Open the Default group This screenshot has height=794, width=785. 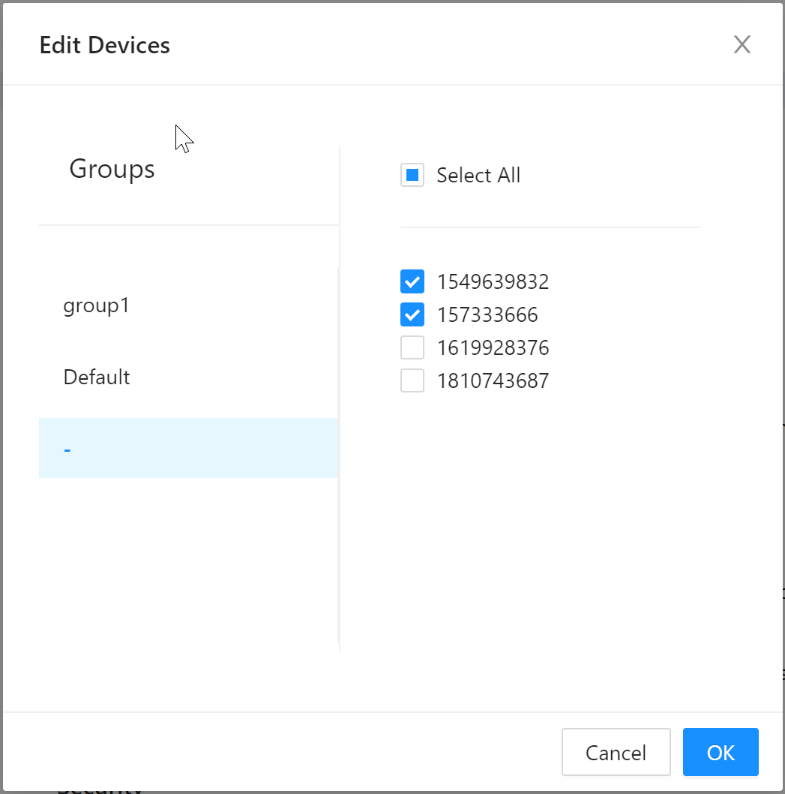click(97, 377)
